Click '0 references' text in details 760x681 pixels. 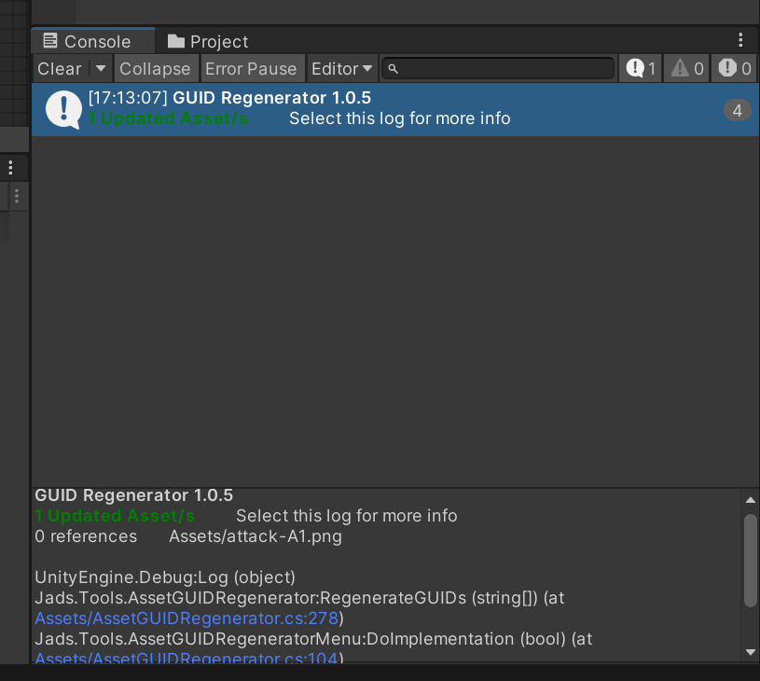[x=86, y=536]
